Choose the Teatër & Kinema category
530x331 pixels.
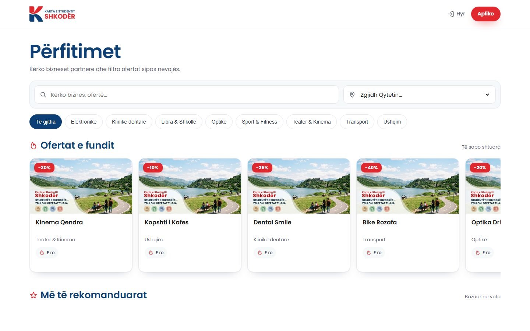[312, 122]
